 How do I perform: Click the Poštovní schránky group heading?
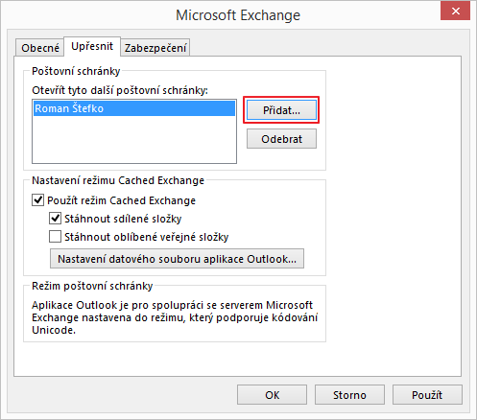[76, 71]
